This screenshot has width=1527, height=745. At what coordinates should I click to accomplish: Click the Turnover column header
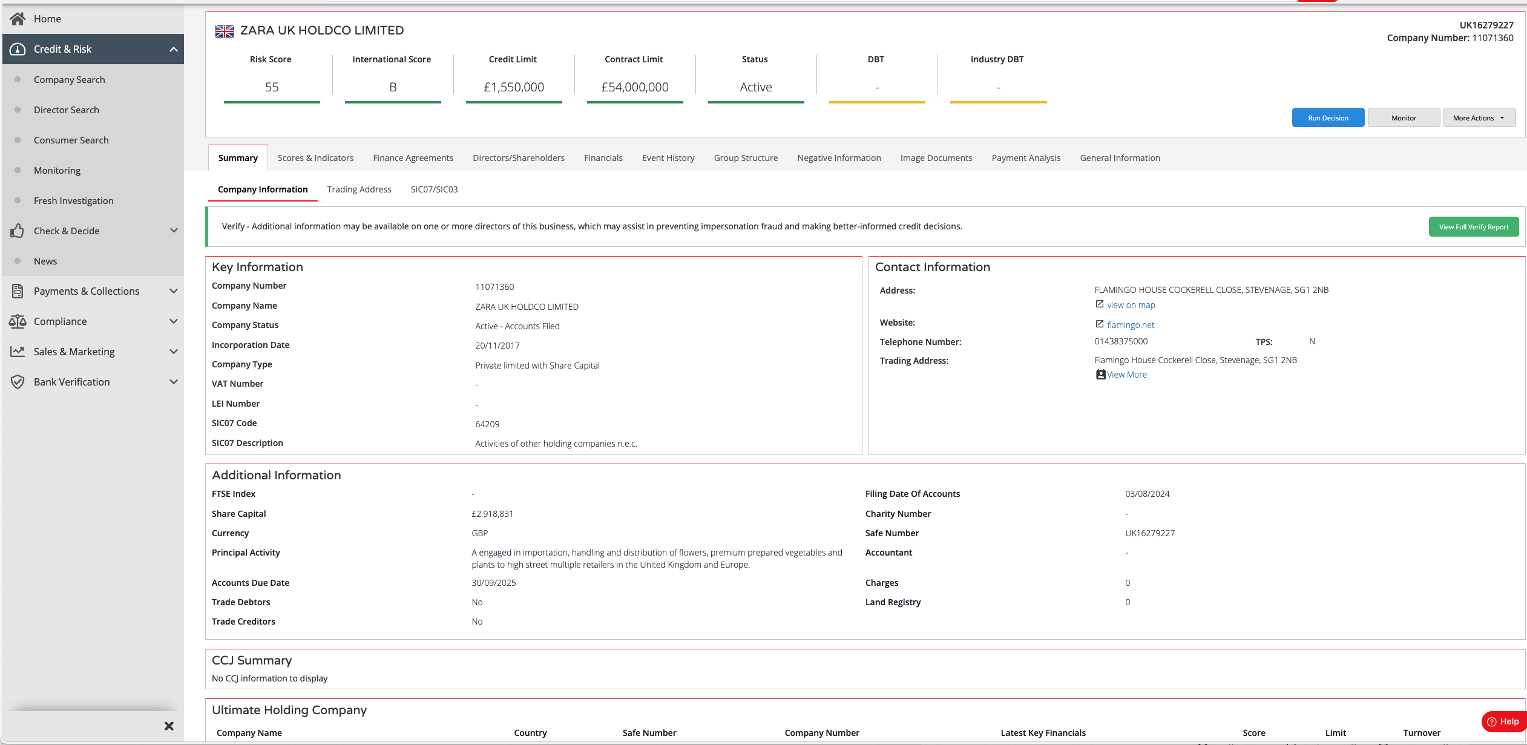tap(1422, 733)
